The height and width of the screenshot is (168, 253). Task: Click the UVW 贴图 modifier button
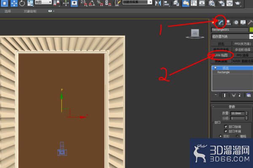[x=221, y=55]
